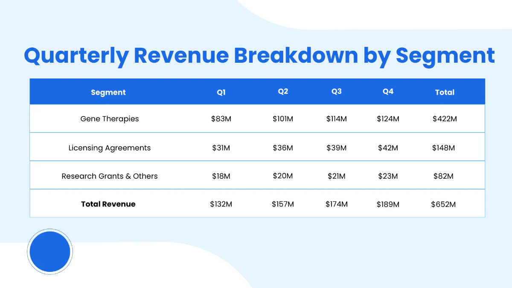
Task: Select the $422M Gene Therapies total cell
Action: click(445, 119)
